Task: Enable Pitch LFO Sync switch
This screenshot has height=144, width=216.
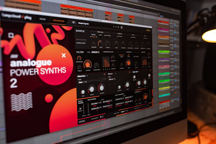Action: coord(100,37)
